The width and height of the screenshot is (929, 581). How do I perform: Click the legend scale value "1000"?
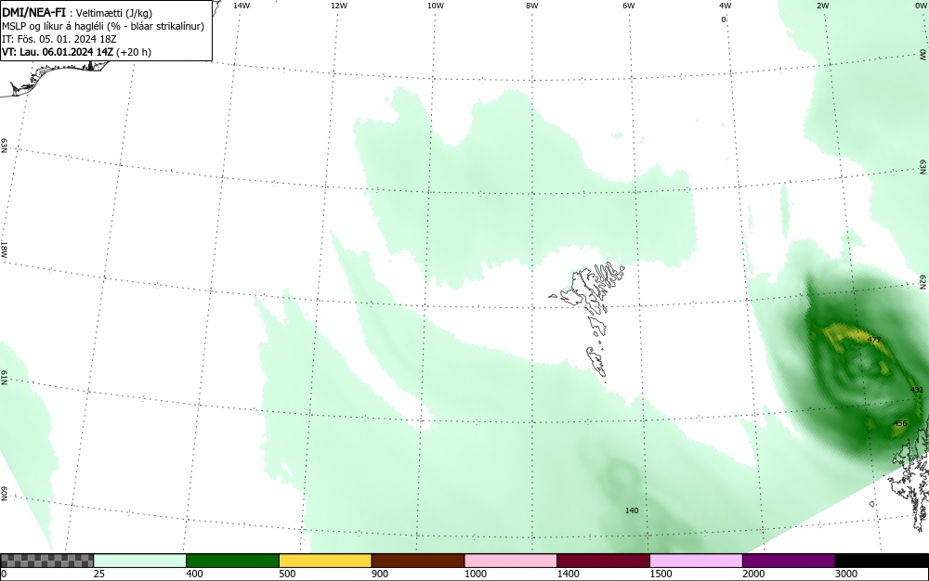click(x=475, y=574)
